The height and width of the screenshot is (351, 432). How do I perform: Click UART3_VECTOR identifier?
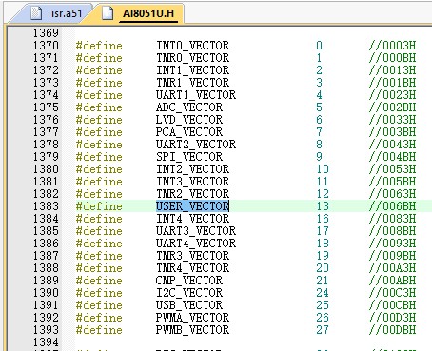pos(196,231)
